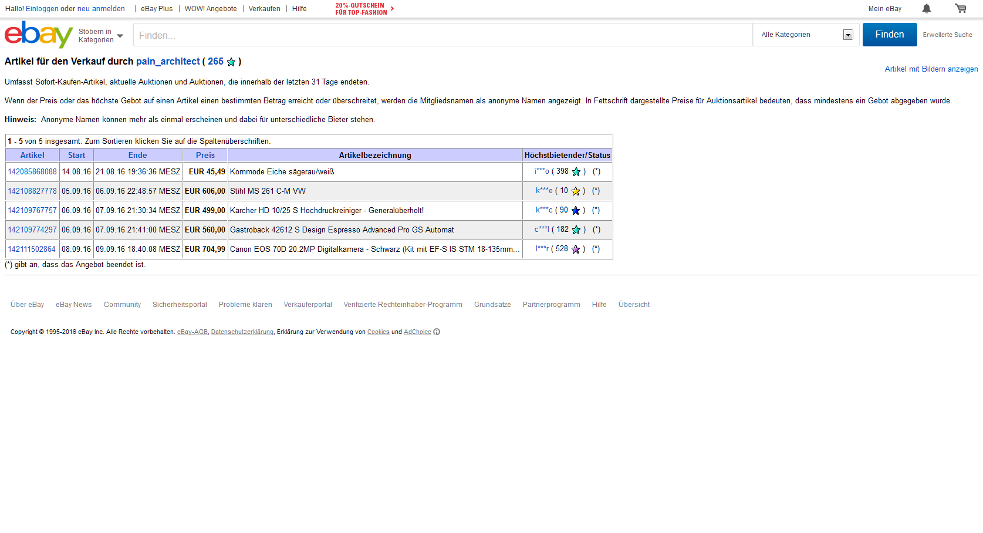983x533 pixels.
Task: Click the eBay logo
Action: coord(39,35)
